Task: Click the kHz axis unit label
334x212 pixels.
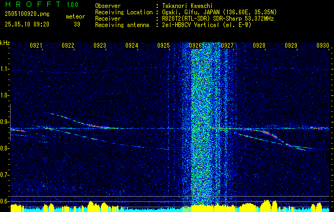Action: click(x=5, y=43)
